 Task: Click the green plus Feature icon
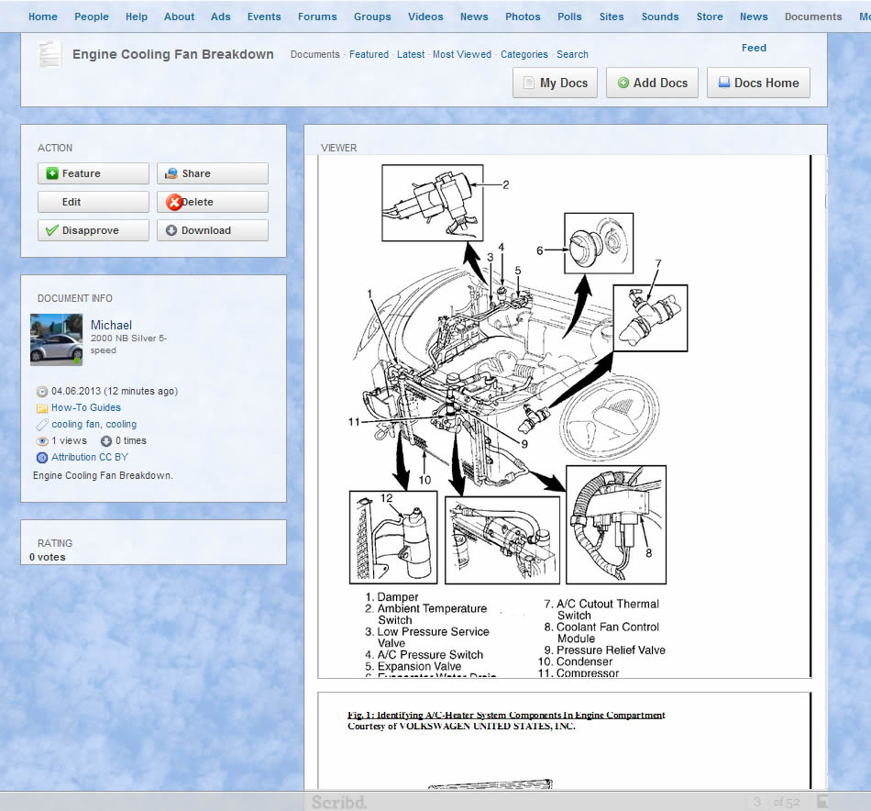(x=52, y=173)
